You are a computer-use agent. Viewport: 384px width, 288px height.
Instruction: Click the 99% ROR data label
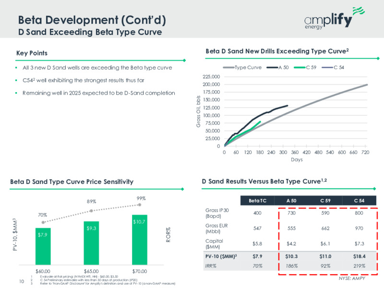click(141, 198)
